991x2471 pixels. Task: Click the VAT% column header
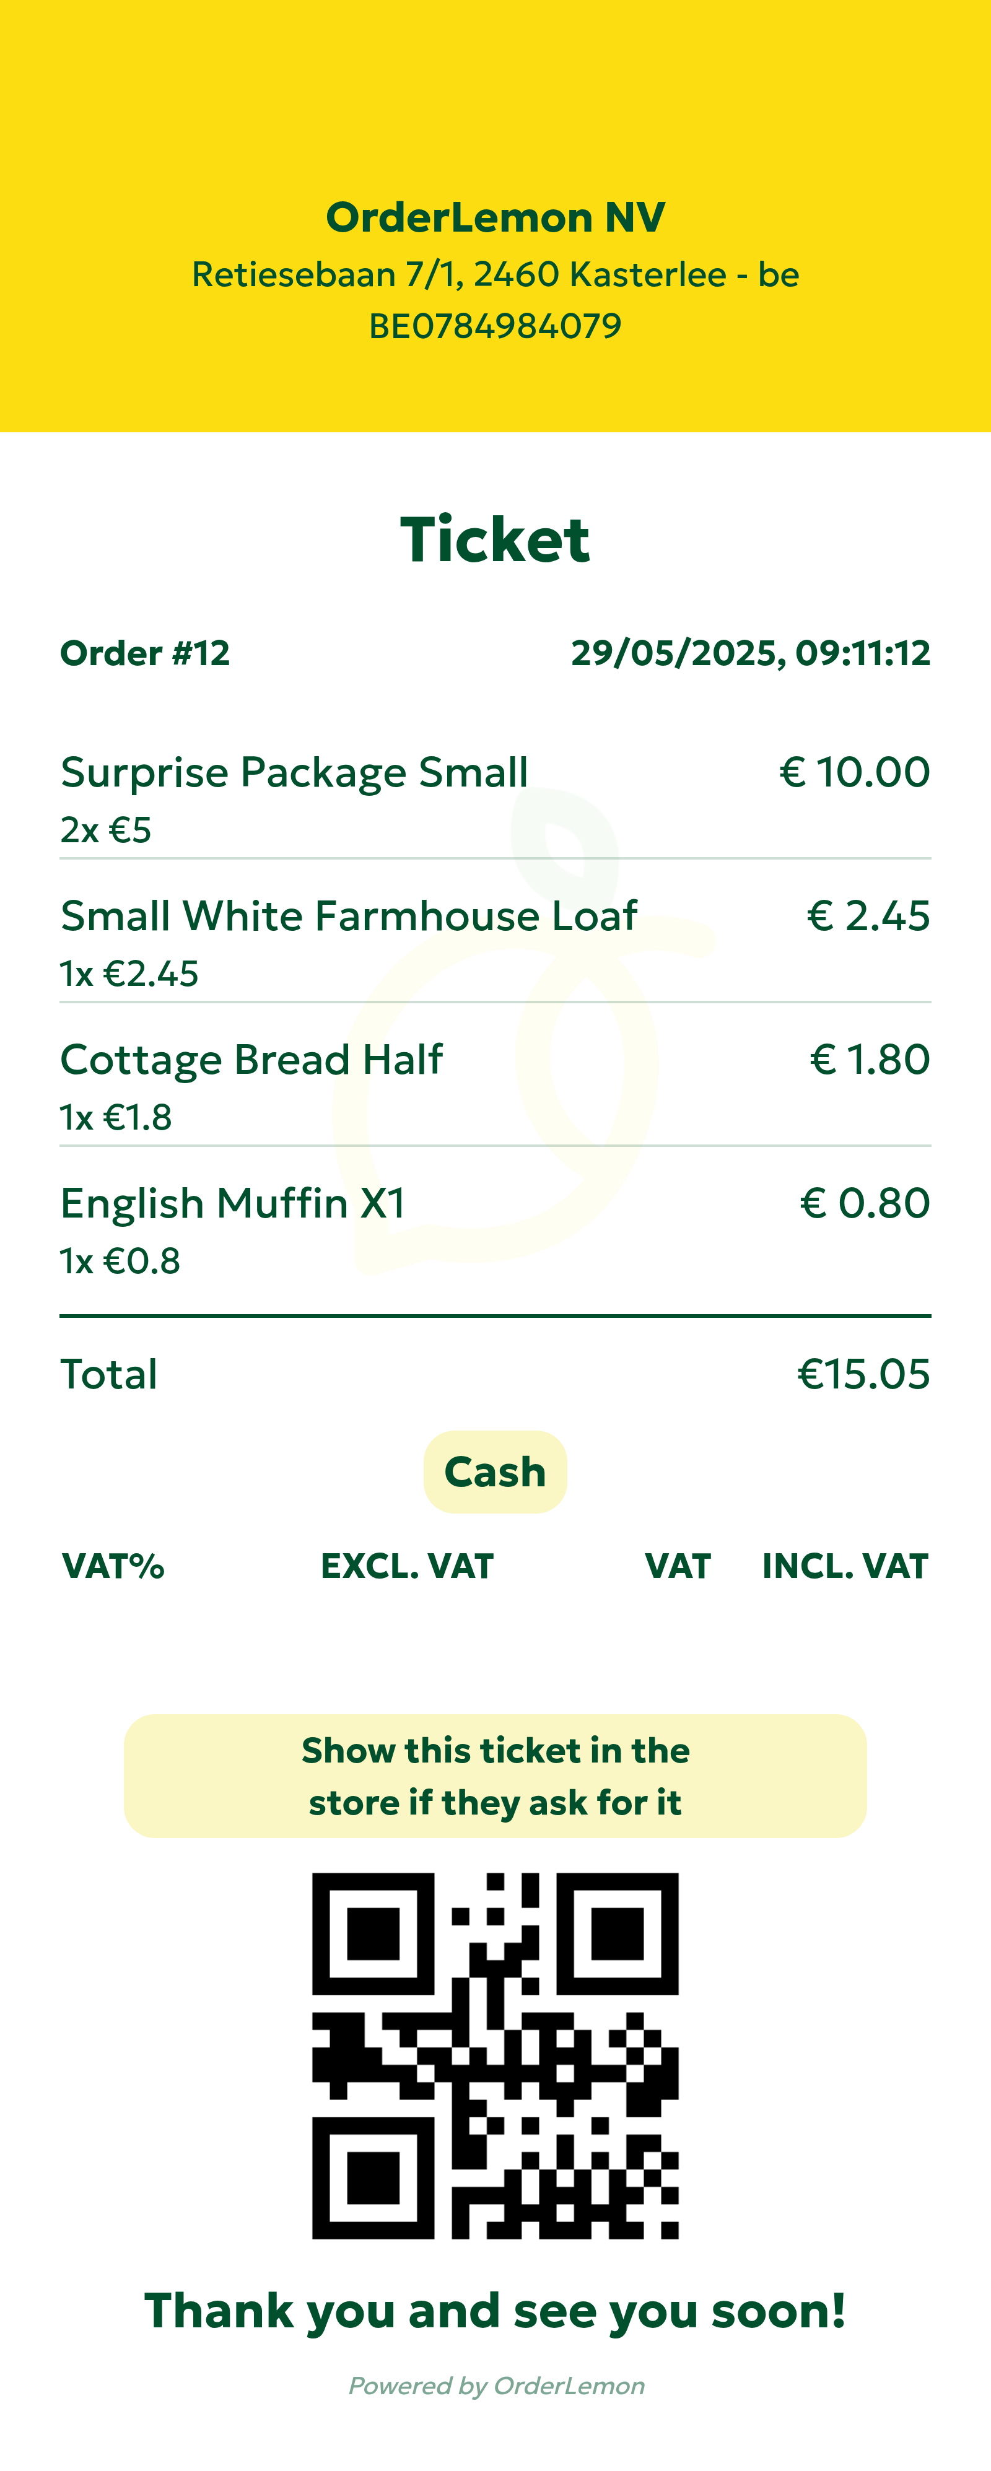[x=113, y=1566]
